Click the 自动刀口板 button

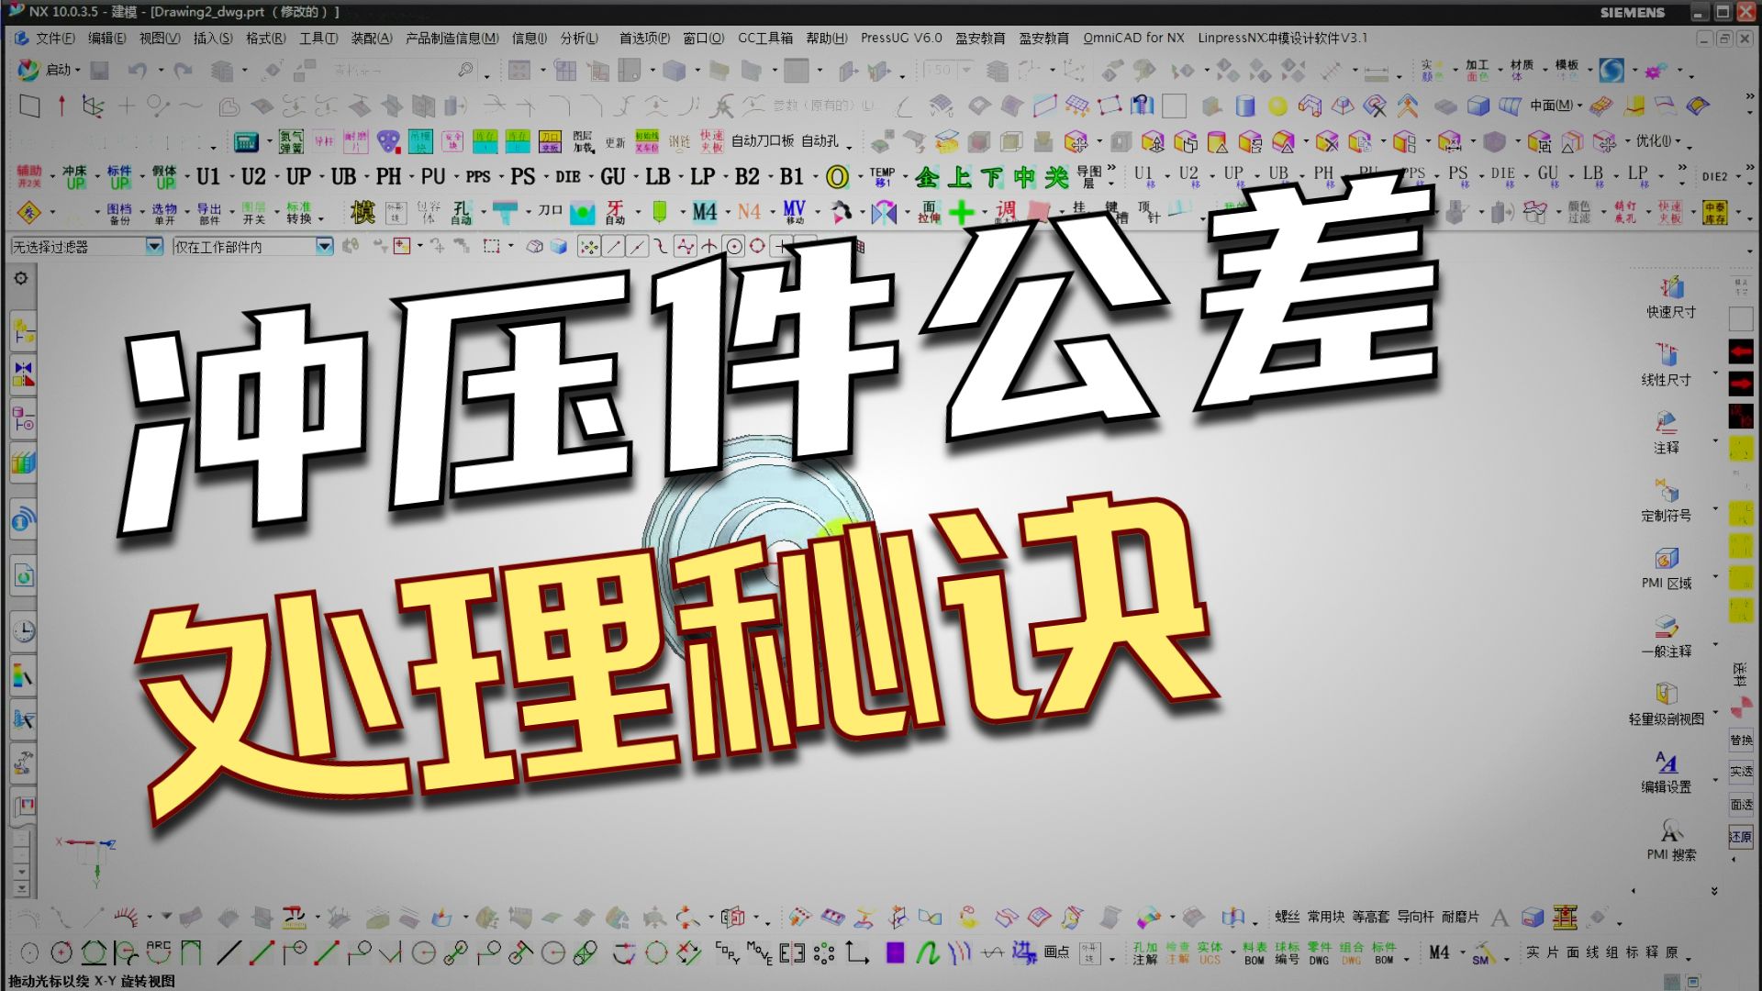tap(763, 141)
